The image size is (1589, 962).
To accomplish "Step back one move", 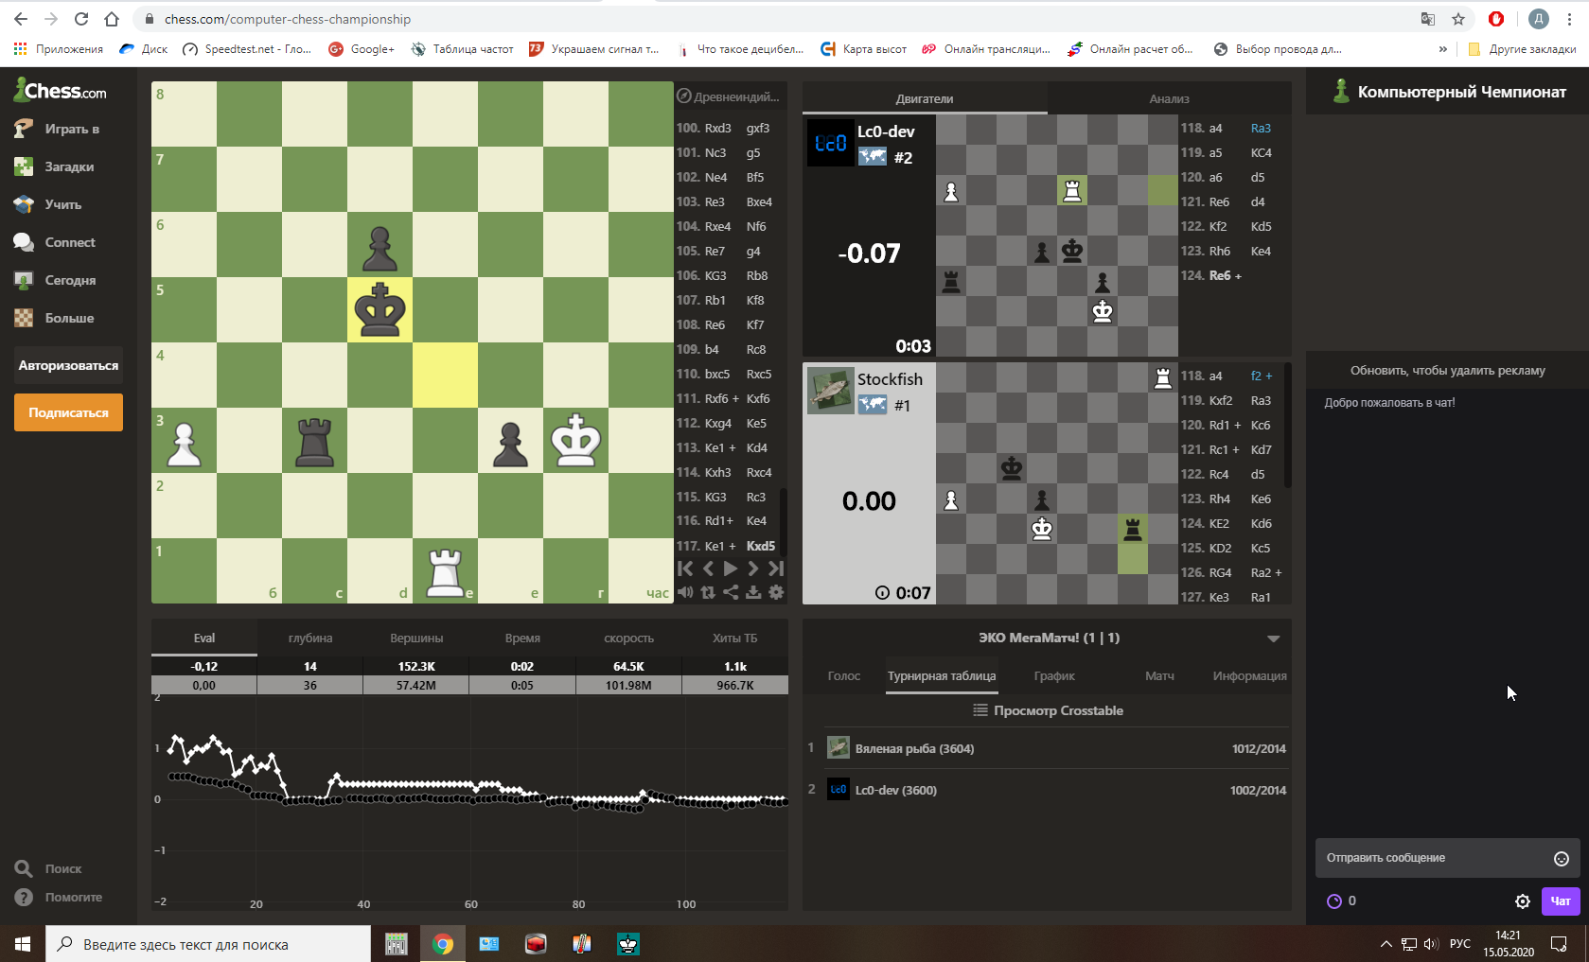I will pos(708,568).
